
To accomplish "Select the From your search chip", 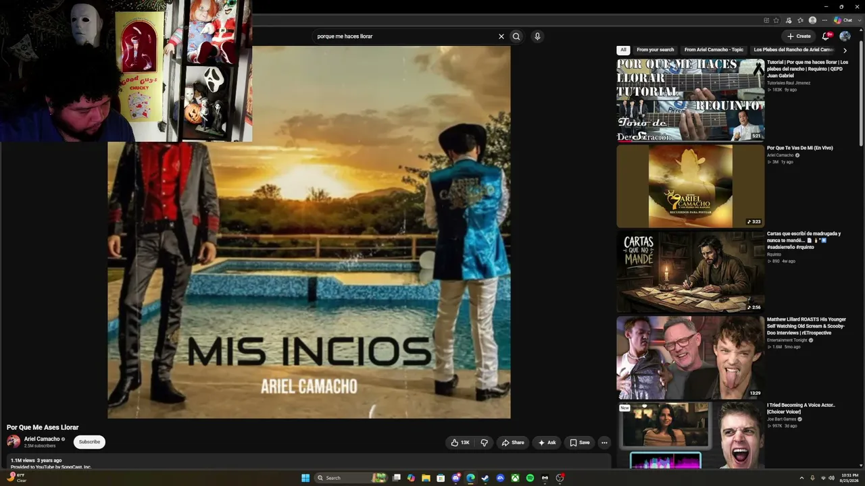I will tap(655, 50).
